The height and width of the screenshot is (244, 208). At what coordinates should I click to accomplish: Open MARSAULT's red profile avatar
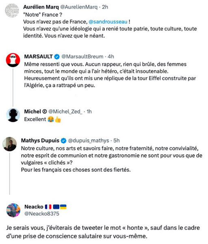[x=13, y=60]
